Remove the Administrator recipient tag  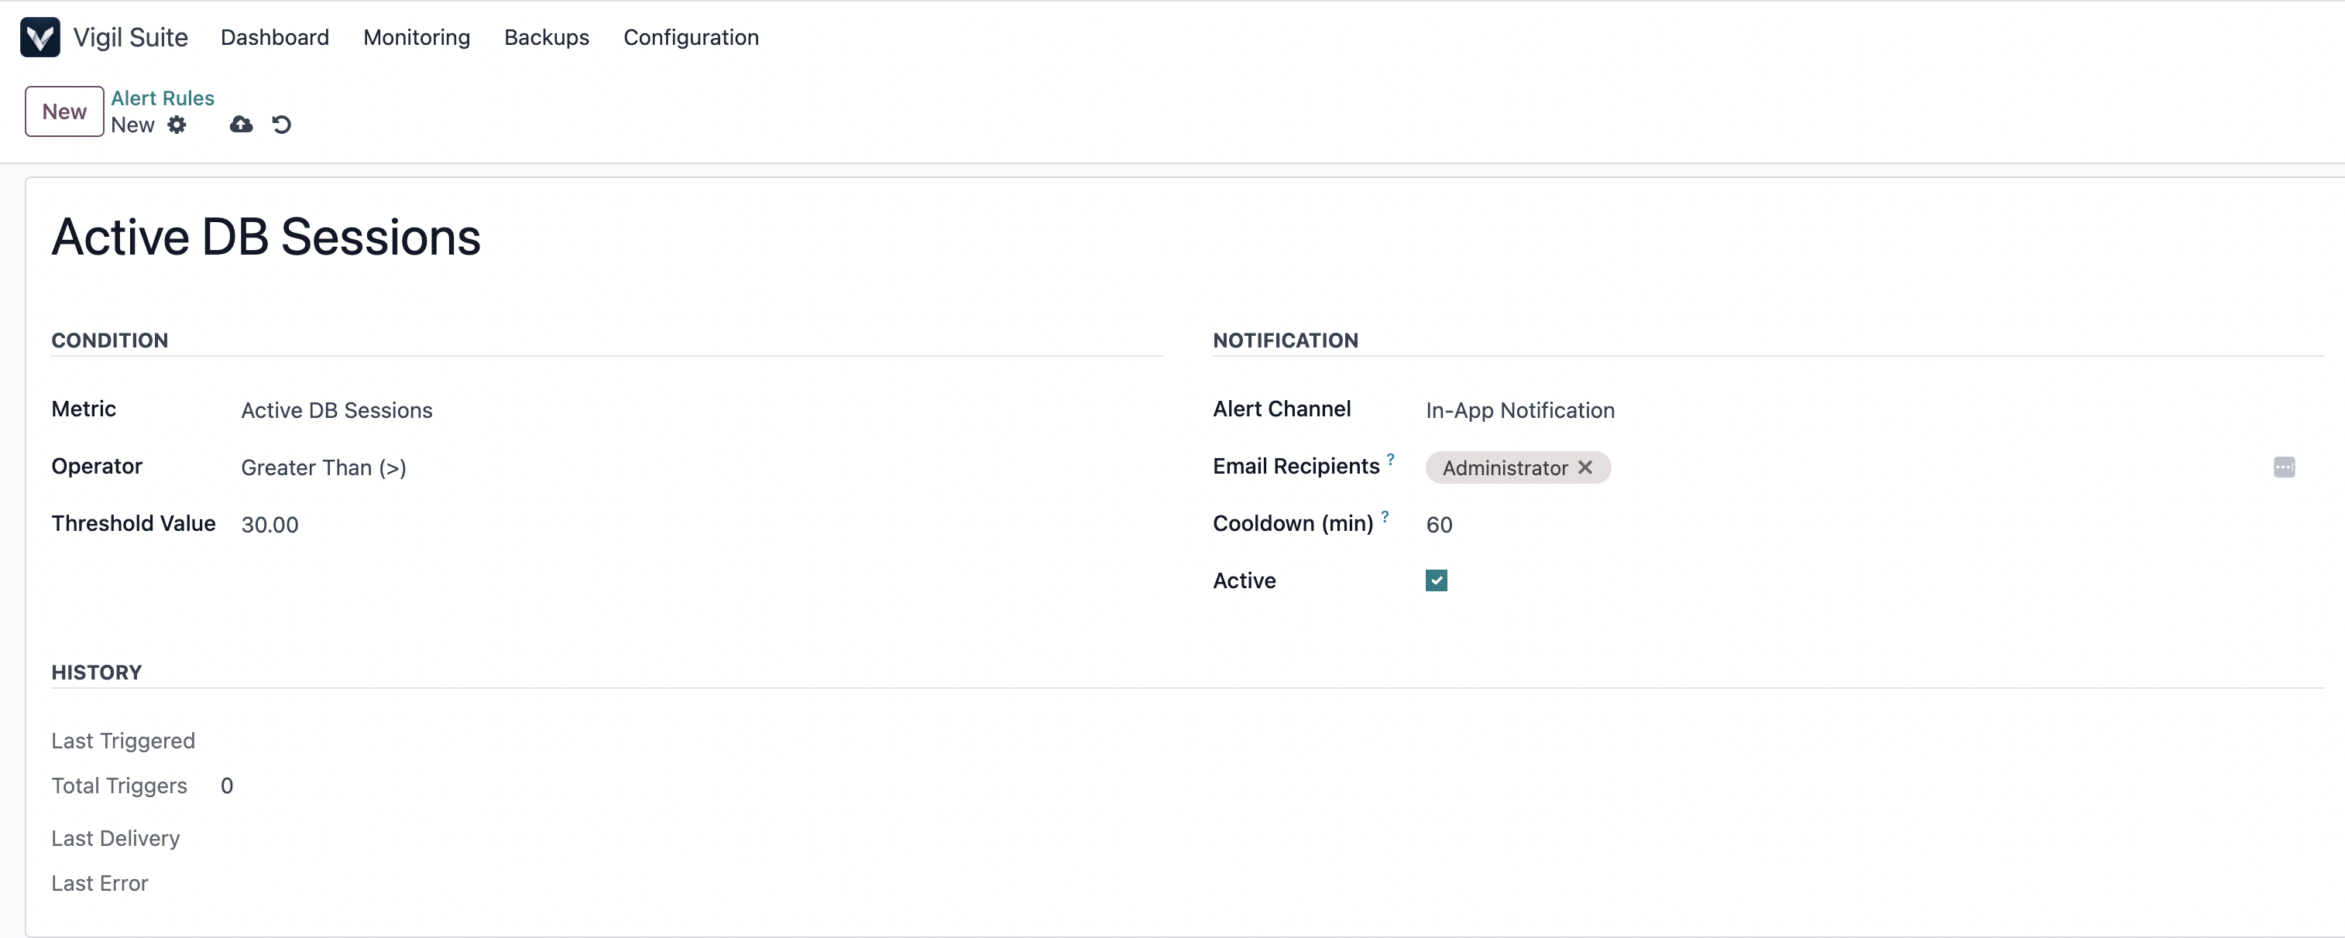[x=1585, y=467]
